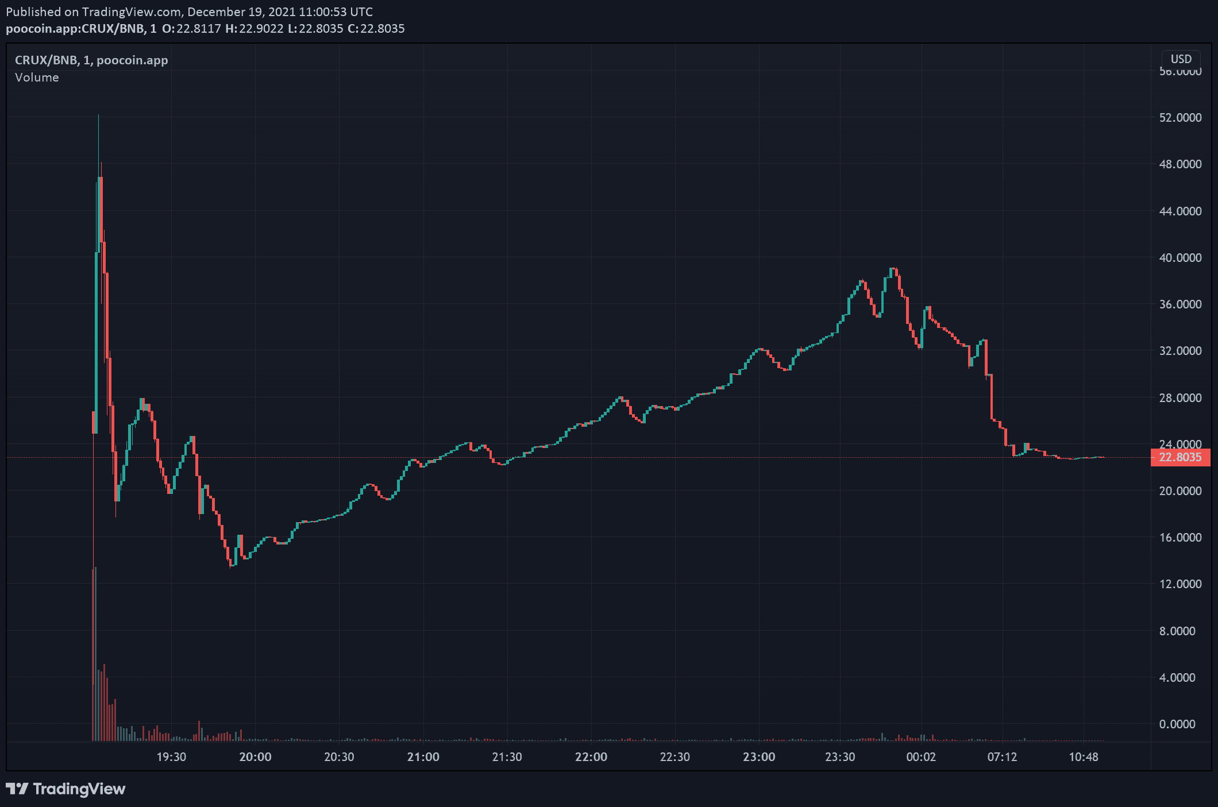Click the 10:48 time axis label
Image resolution: width=1218 pixels, height=807 pixels.
point(1084,757)
